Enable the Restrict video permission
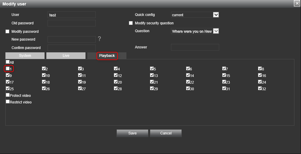The height and width of the screenshot is (154, 301). coord(8,102)
